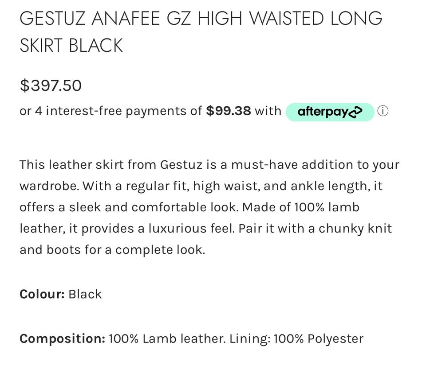Click the bold 'Colour:' label
This screenshot has height=385, width=426.
pos(42,294)
